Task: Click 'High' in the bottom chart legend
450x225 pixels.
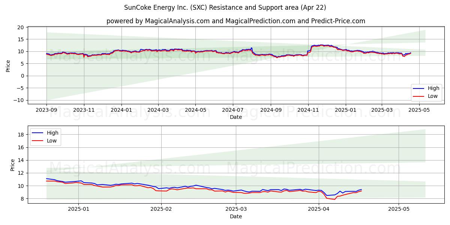Action: (x=52, y=133)
